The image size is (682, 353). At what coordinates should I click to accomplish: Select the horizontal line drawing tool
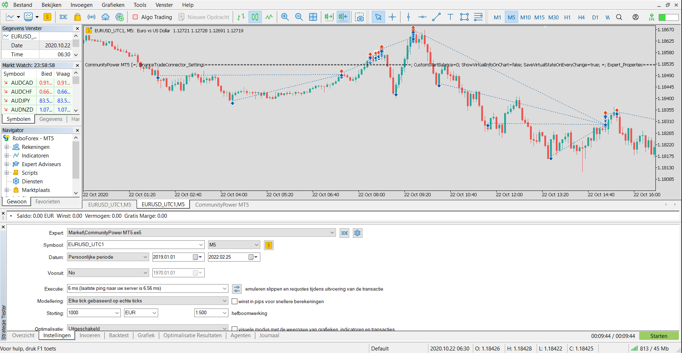pos(422,17)
